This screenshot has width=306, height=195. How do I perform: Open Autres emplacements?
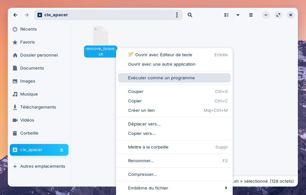click(x=39, y=166)
